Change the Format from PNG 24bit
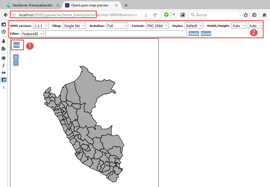270x187 pixels. coord(157,25)
